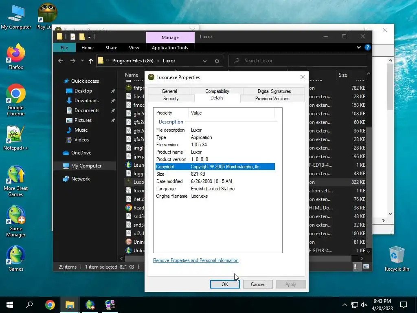Select Music in navigation pane
The image size is (417, 313).
pyautogui.click(x=81, y=130)
